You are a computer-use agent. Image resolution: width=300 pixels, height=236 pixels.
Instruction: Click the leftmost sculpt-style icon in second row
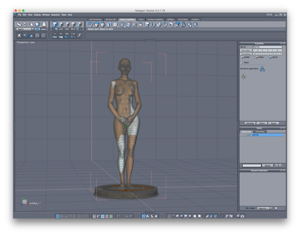coord(19,35)
